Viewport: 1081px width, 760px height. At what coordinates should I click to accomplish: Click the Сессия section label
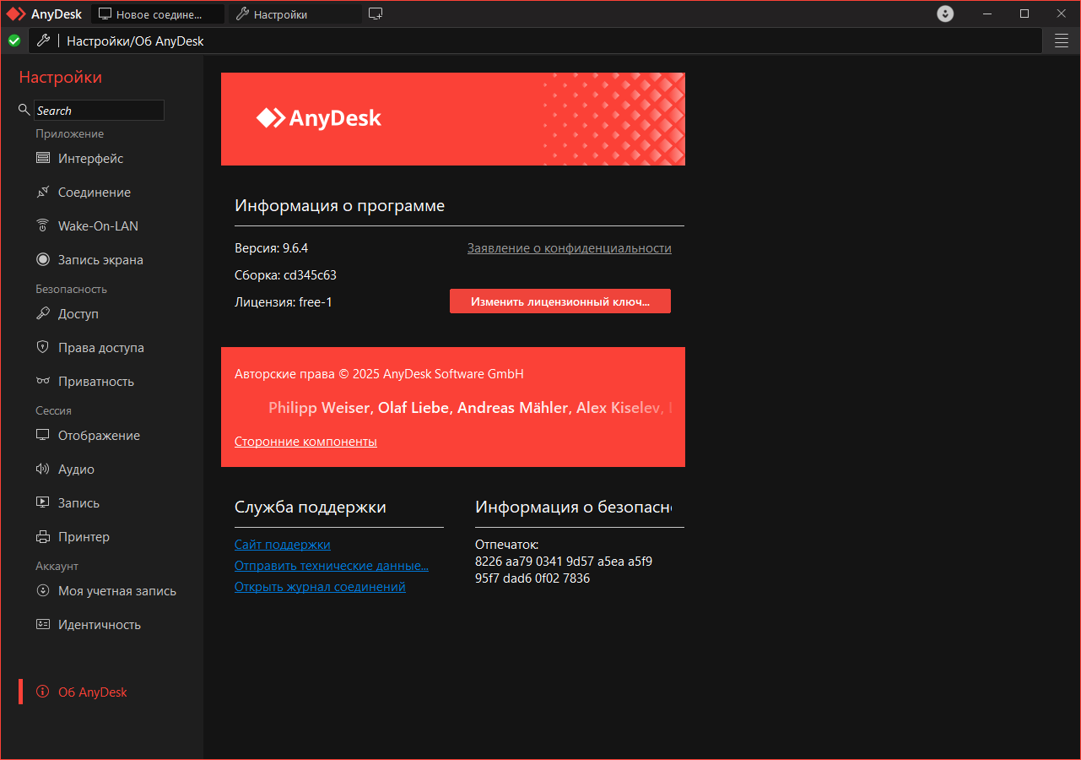tap(53, 410)
